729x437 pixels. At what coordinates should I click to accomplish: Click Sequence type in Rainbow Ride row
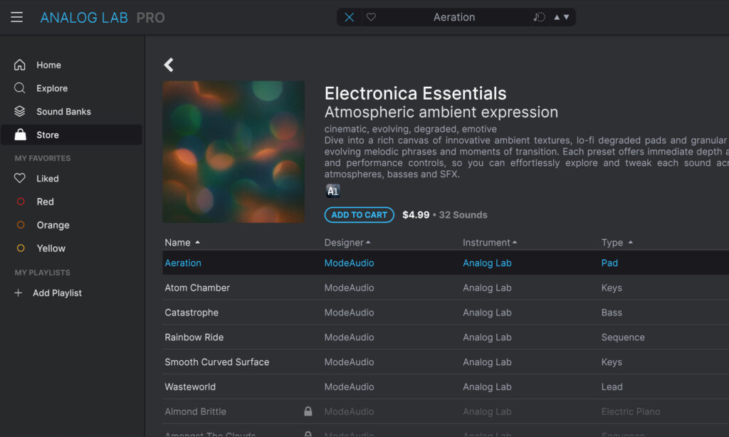tap(623, 337)
